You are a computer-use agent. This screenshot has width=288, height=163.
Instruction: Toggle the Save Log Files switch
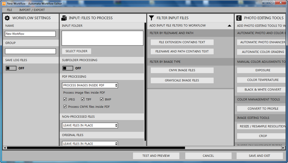[x=11, y=68]
